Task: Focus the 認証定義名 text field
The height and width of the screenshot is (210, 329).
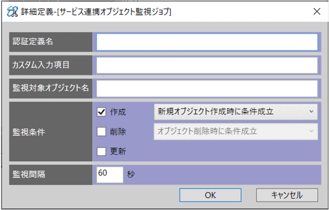Action: click(207, 42)
